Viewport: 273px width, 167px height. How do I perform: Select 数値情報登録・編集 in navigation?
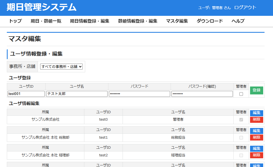coord(138,21)
